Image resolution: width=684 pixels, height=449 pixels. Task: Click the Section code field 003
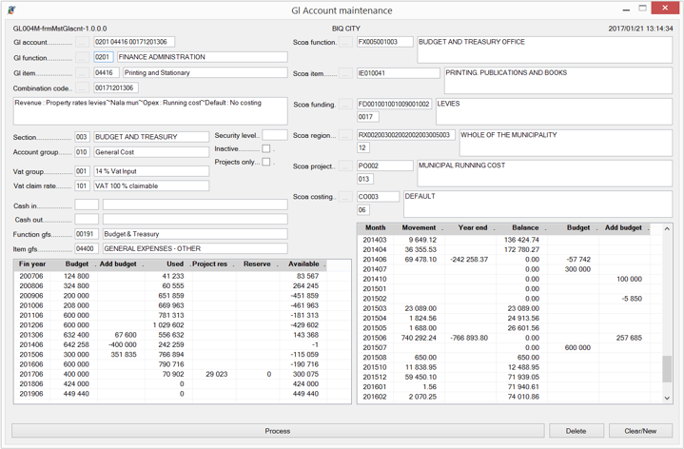coord(82,137)
